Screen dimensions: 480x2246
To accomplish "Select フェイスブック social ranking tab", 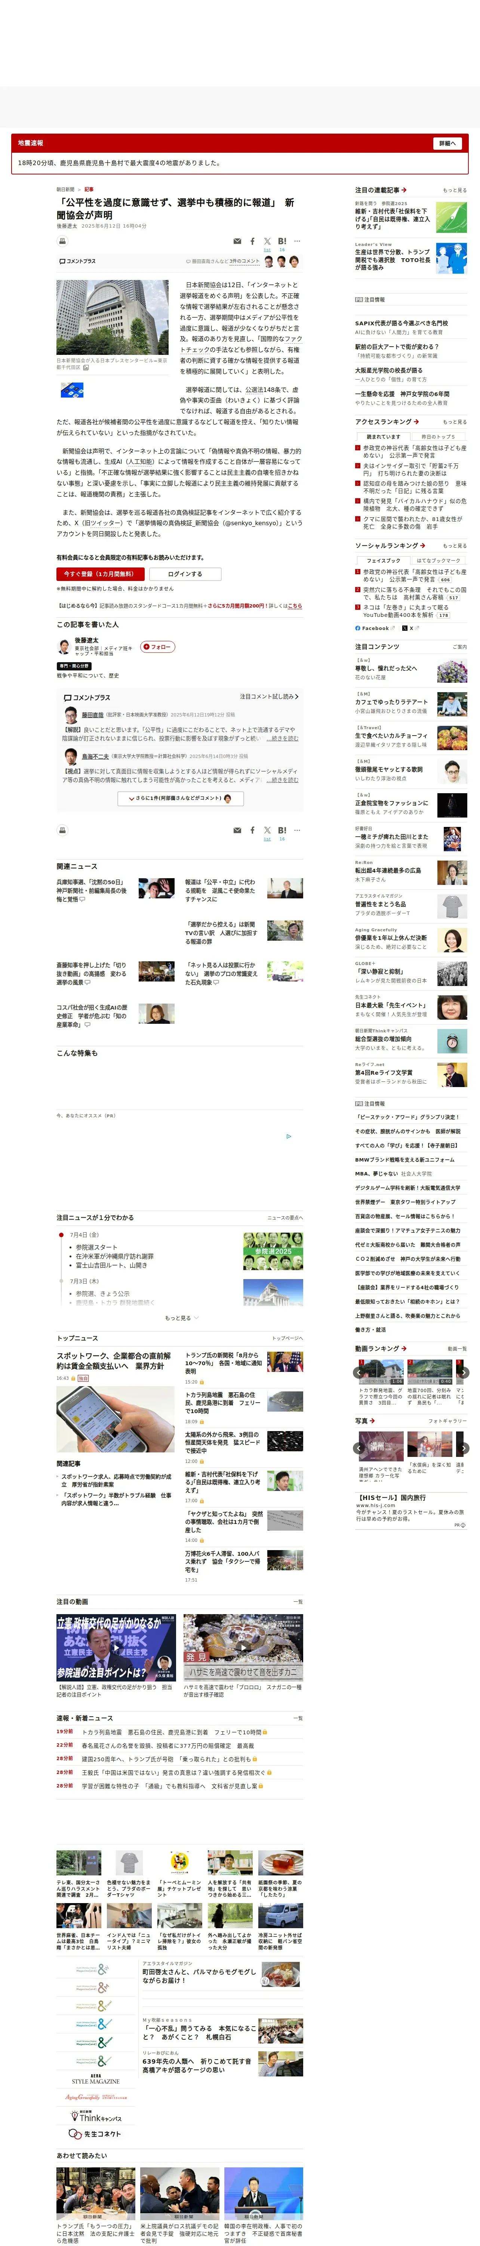I will [x=383, y=561].
